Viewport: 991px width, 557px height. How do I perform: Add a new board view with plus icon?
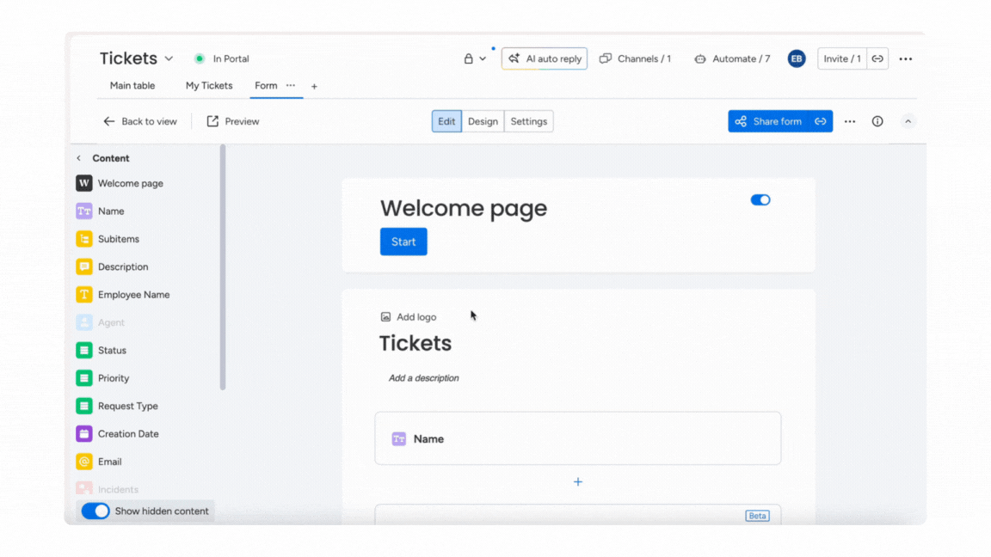tap(314, 86)
